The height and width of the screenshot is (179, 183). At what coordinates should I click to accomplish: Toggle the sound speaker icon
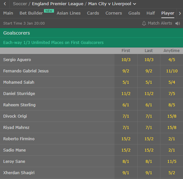click(x=178, y=23)
